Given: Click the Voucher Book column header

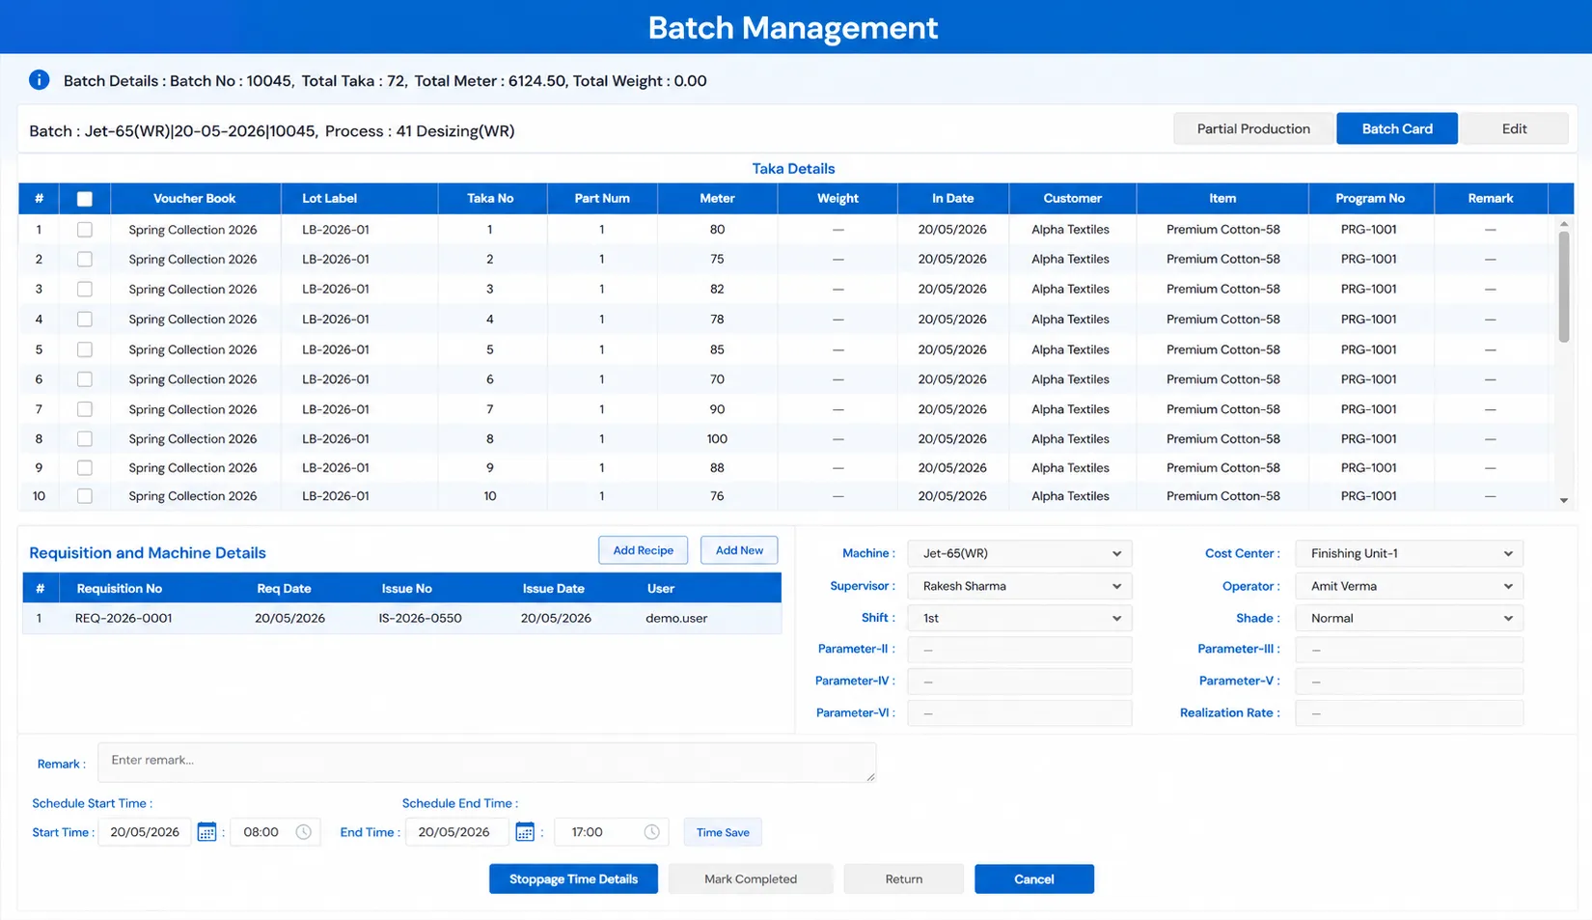Looking at the screenshot, I should coord(195,199).
